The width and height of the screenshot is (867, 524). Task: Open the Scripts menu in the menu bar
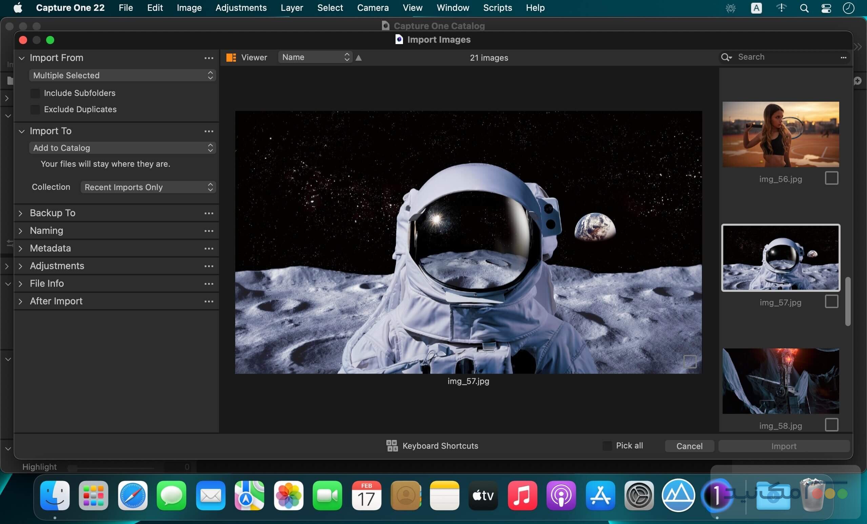pos(497,7)
